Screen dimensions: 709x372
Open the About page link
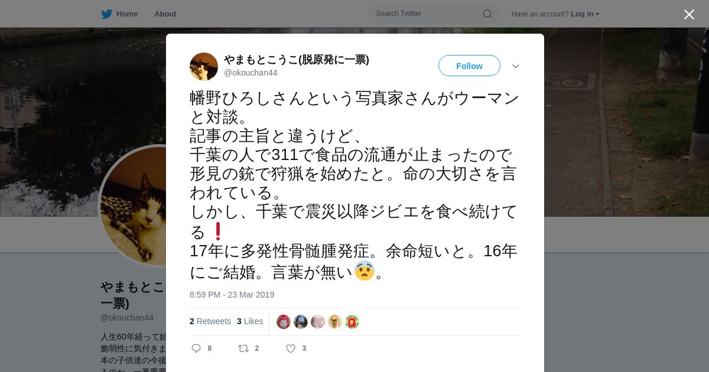165,14
